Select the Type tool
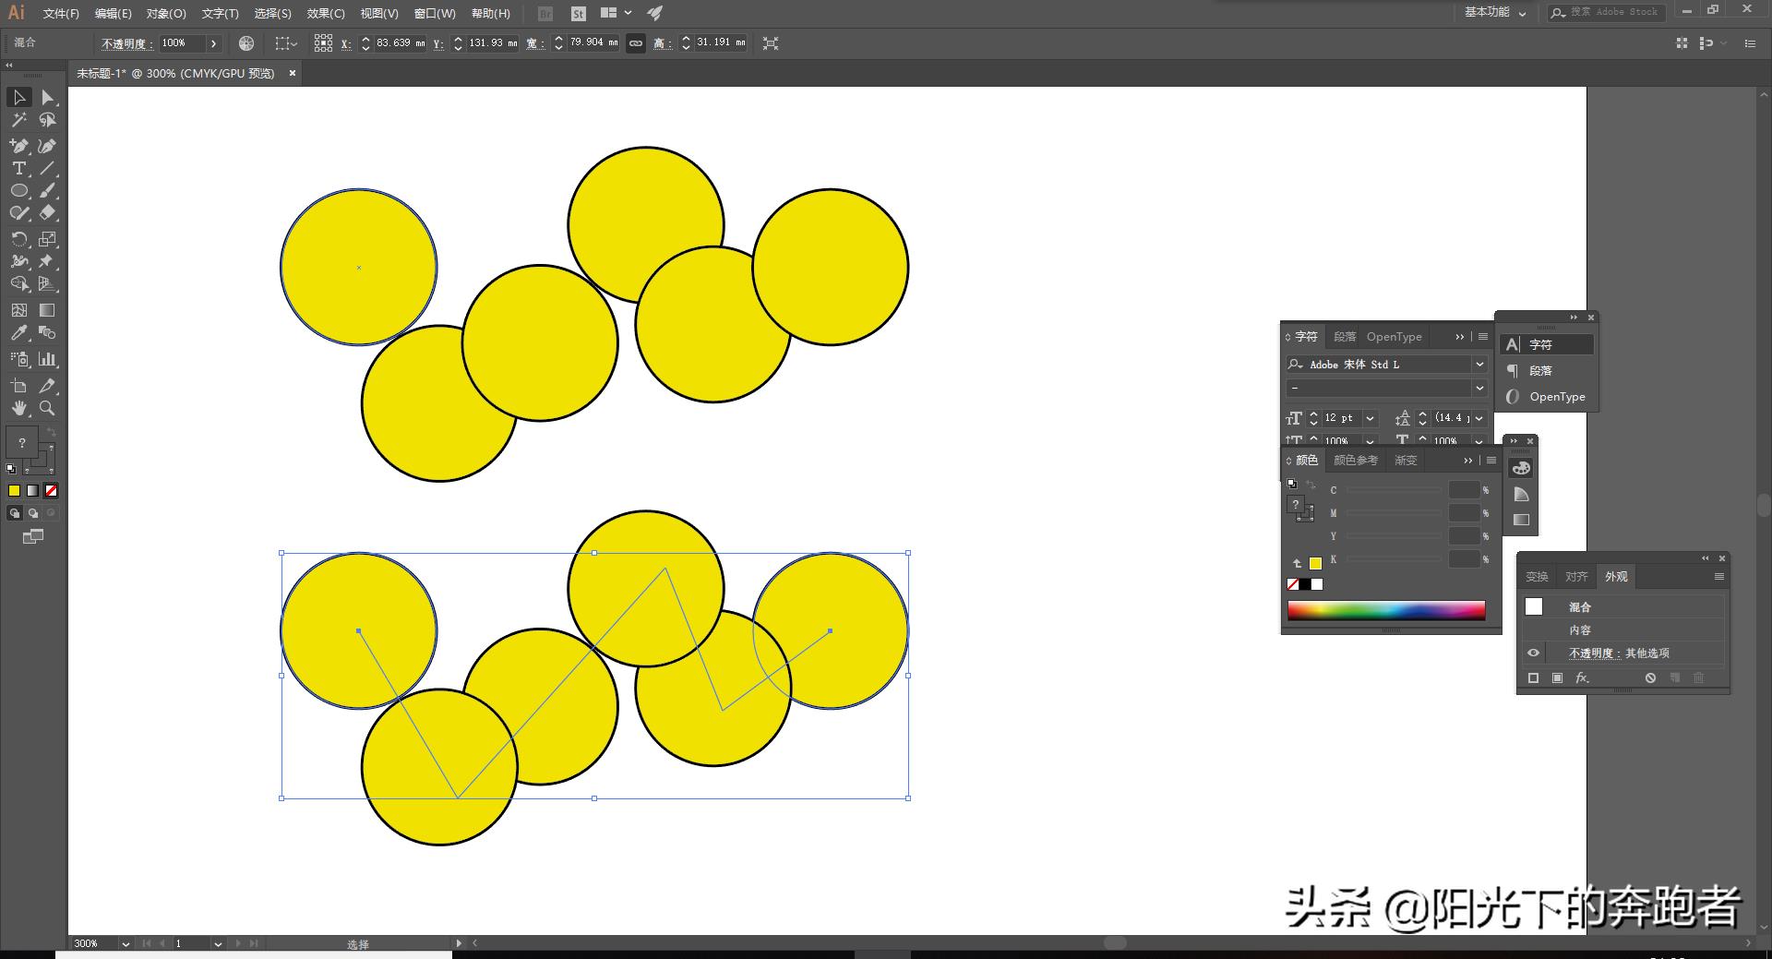Viewport: 1772px width, 959px height. coord(19,168)
